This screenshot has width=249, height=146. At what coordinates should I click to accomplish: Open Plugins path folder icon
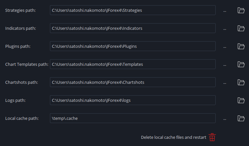point(241,46)
